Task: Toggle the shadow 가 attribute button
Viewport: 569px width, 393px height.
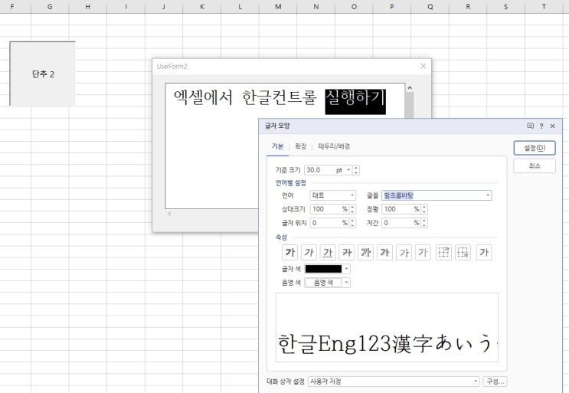Action: (385, 252)
